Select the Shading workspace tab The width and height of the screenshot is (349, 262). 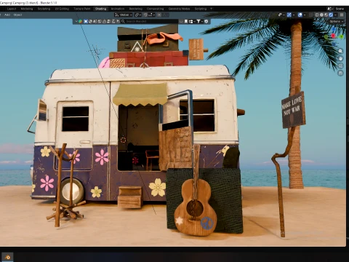pyautogui.click(x=100, y=9)
